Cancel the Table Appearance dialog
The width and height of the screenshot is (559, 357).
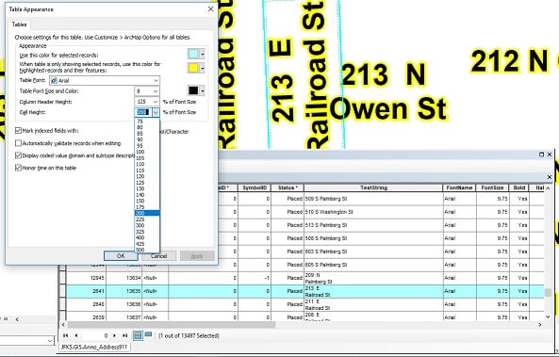coord(158,256)
